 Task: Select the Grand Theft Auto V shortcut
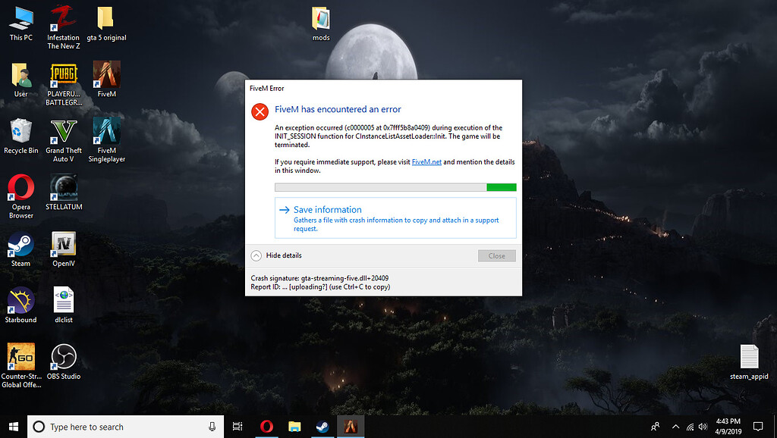pyautogui.click(x=64, y=140)
